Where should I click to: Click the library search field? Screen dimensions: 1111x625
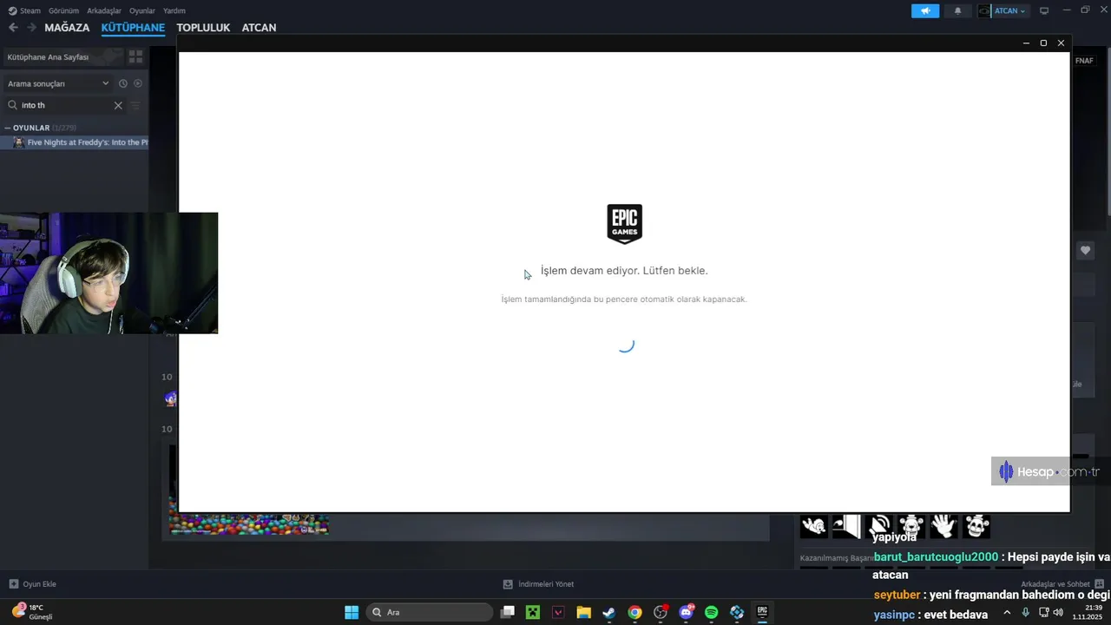point(65,105)
